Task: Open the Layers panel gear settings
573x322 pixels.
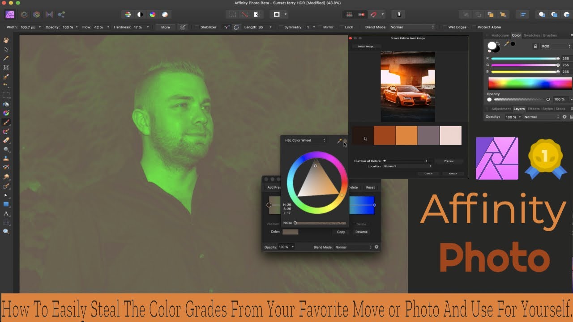Action: [564, 117]
